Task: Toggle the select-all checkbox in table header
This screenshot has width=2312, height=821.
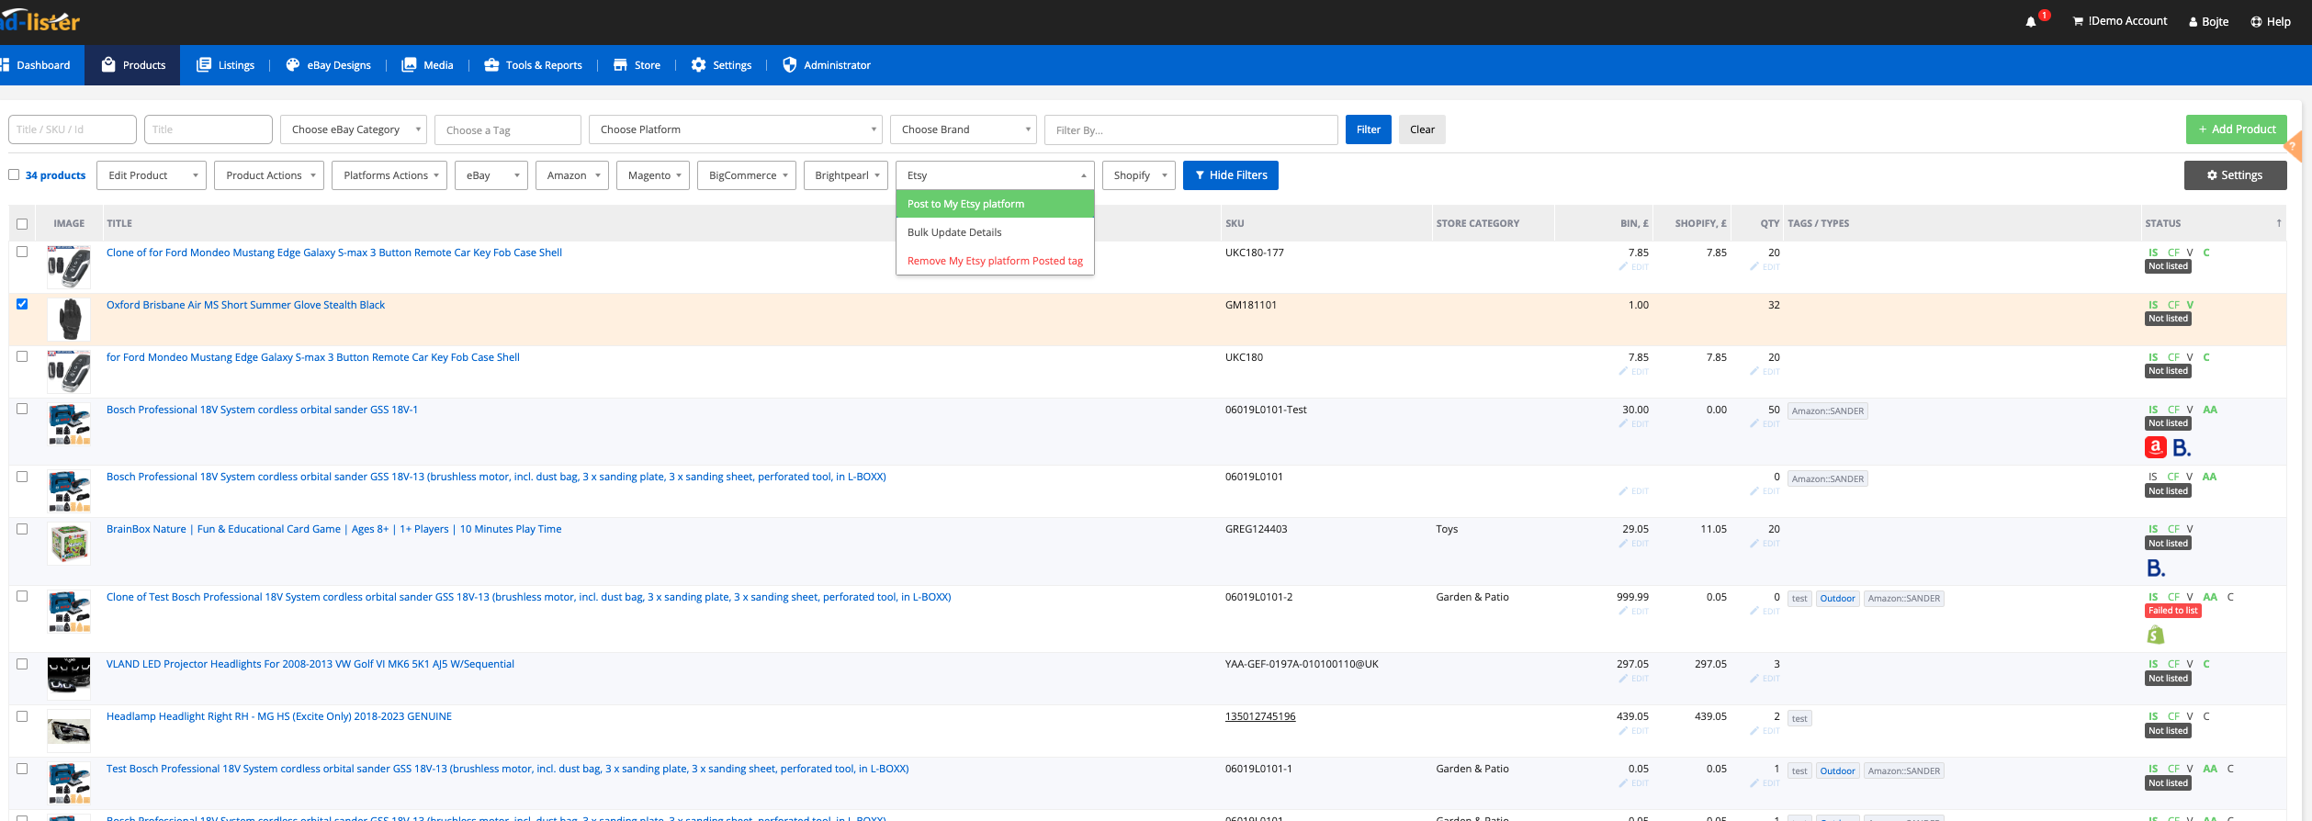Action: (x=22, y=224)
